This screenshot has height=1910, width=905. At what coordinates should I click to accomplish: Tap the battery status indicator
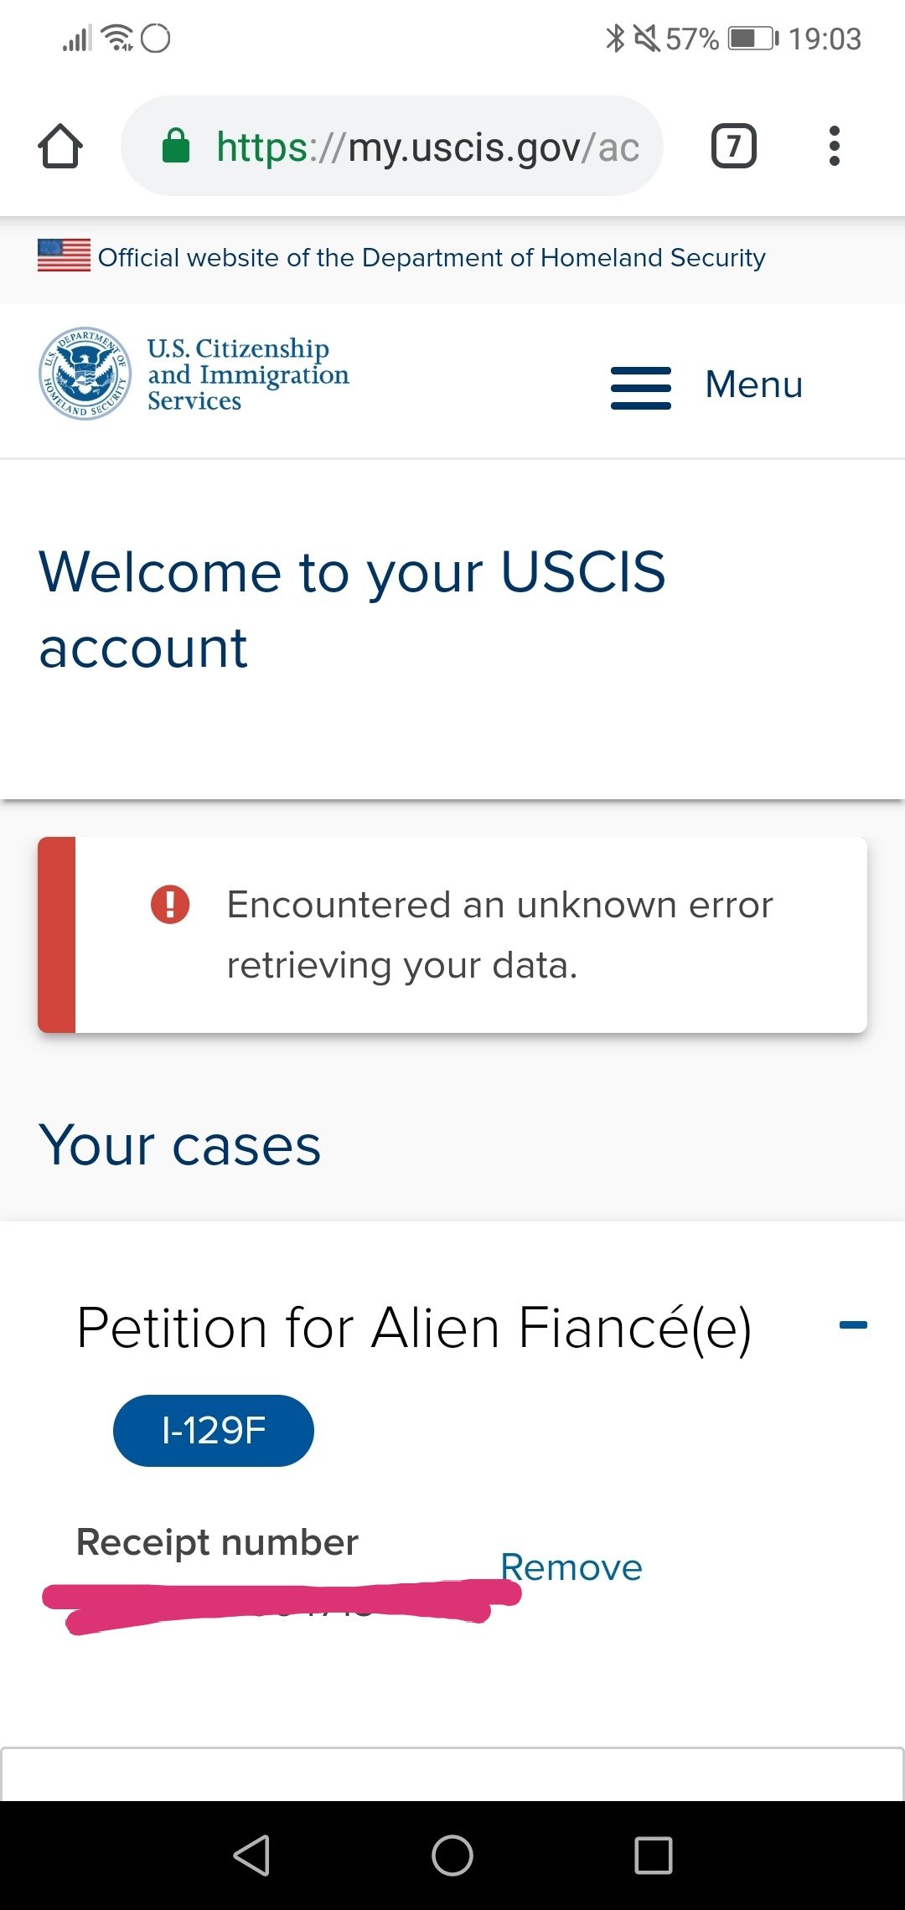[752, 39]
